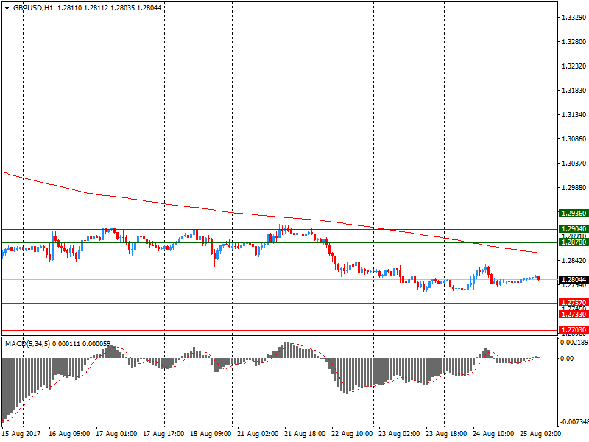Click the 17 Aug 17:00 time axis label

click(163, 434)
